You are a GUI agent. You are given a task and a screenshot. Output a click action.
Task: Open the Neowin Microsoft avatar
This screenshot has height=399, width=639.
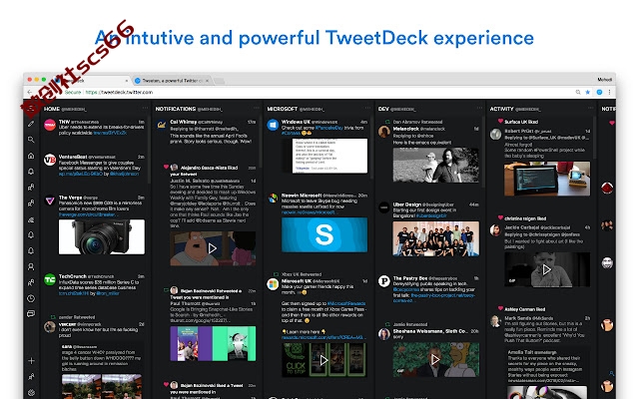coord(273,199)
